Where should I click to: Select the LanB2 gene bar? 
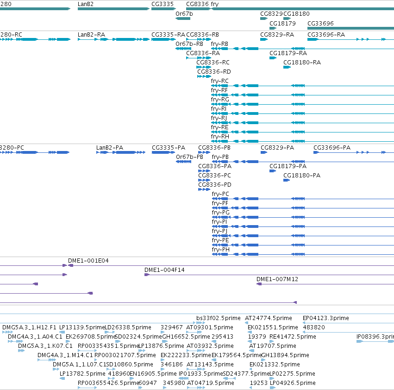(x=113, y=9)
